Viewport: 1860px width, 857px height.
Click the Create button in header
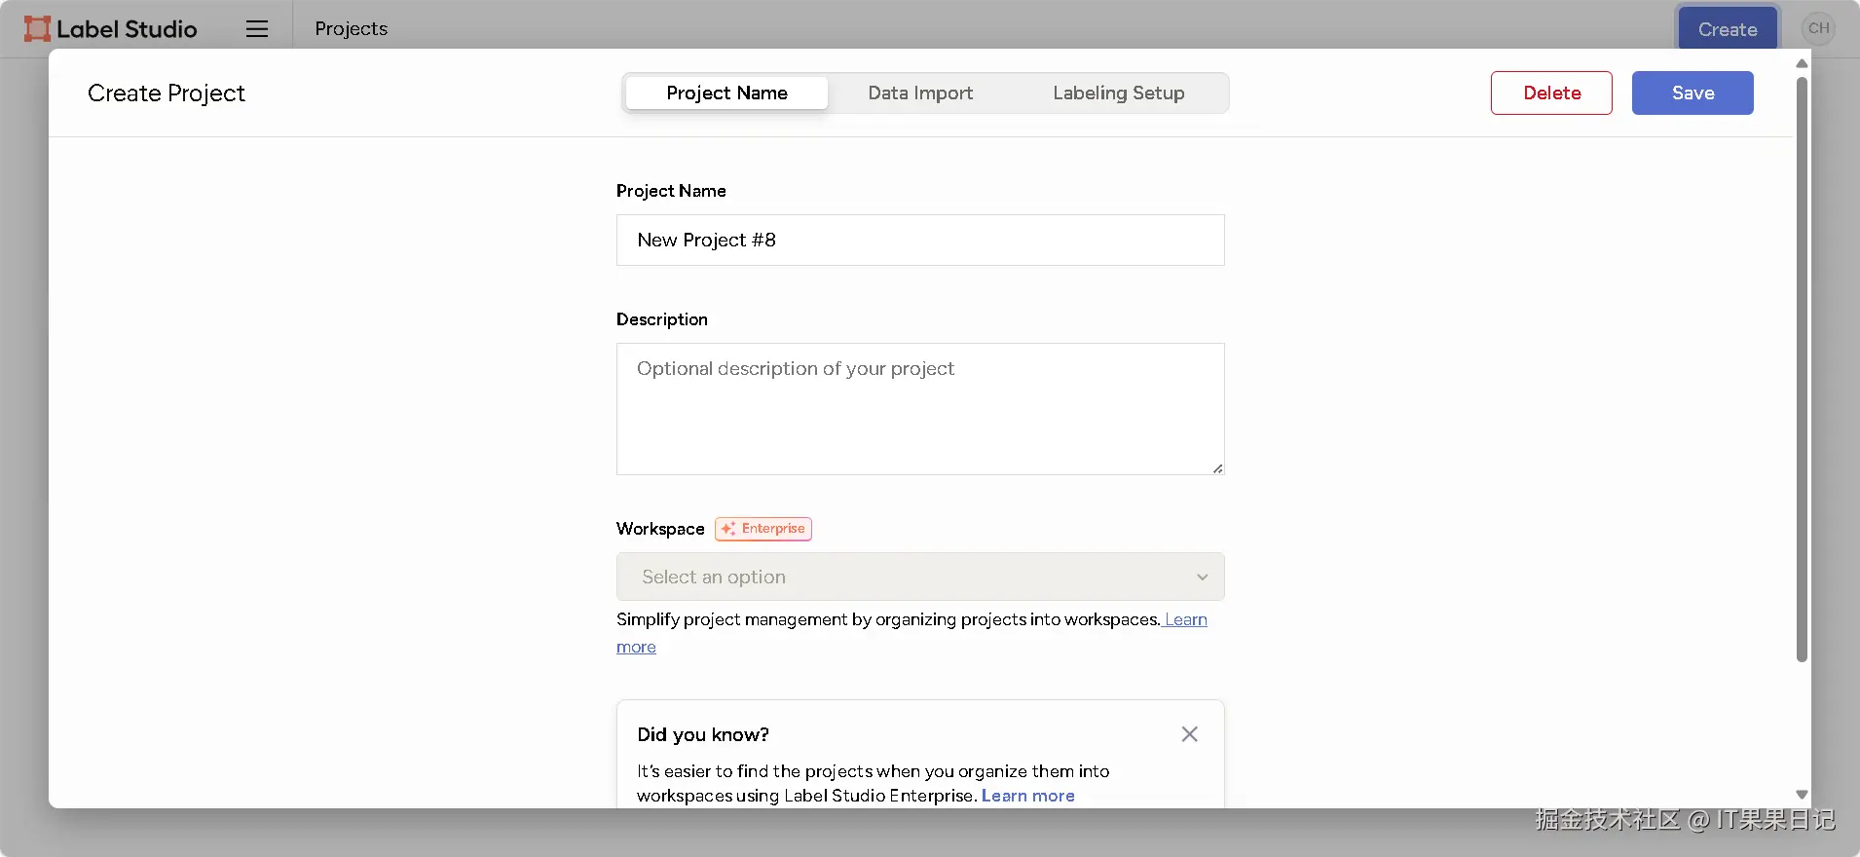tap(1728, 29)
